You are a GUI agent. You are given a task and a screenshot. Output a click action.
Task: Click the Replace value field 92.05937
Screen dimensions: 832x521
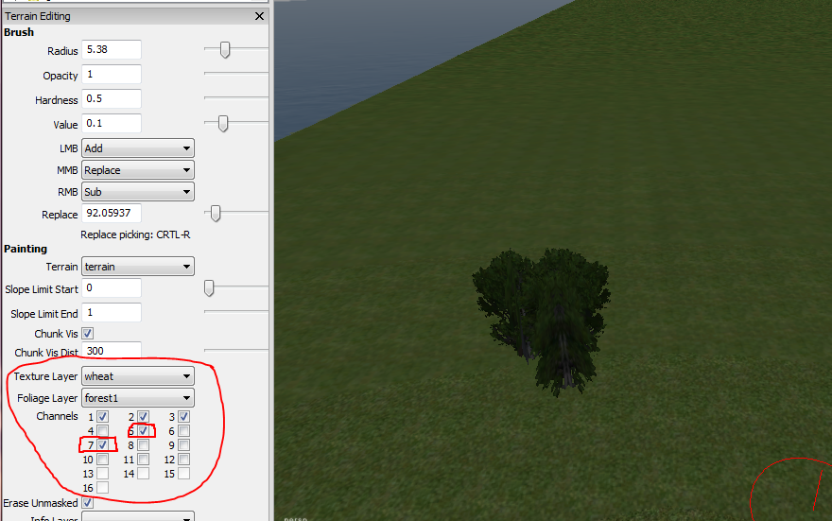point(112,214)
